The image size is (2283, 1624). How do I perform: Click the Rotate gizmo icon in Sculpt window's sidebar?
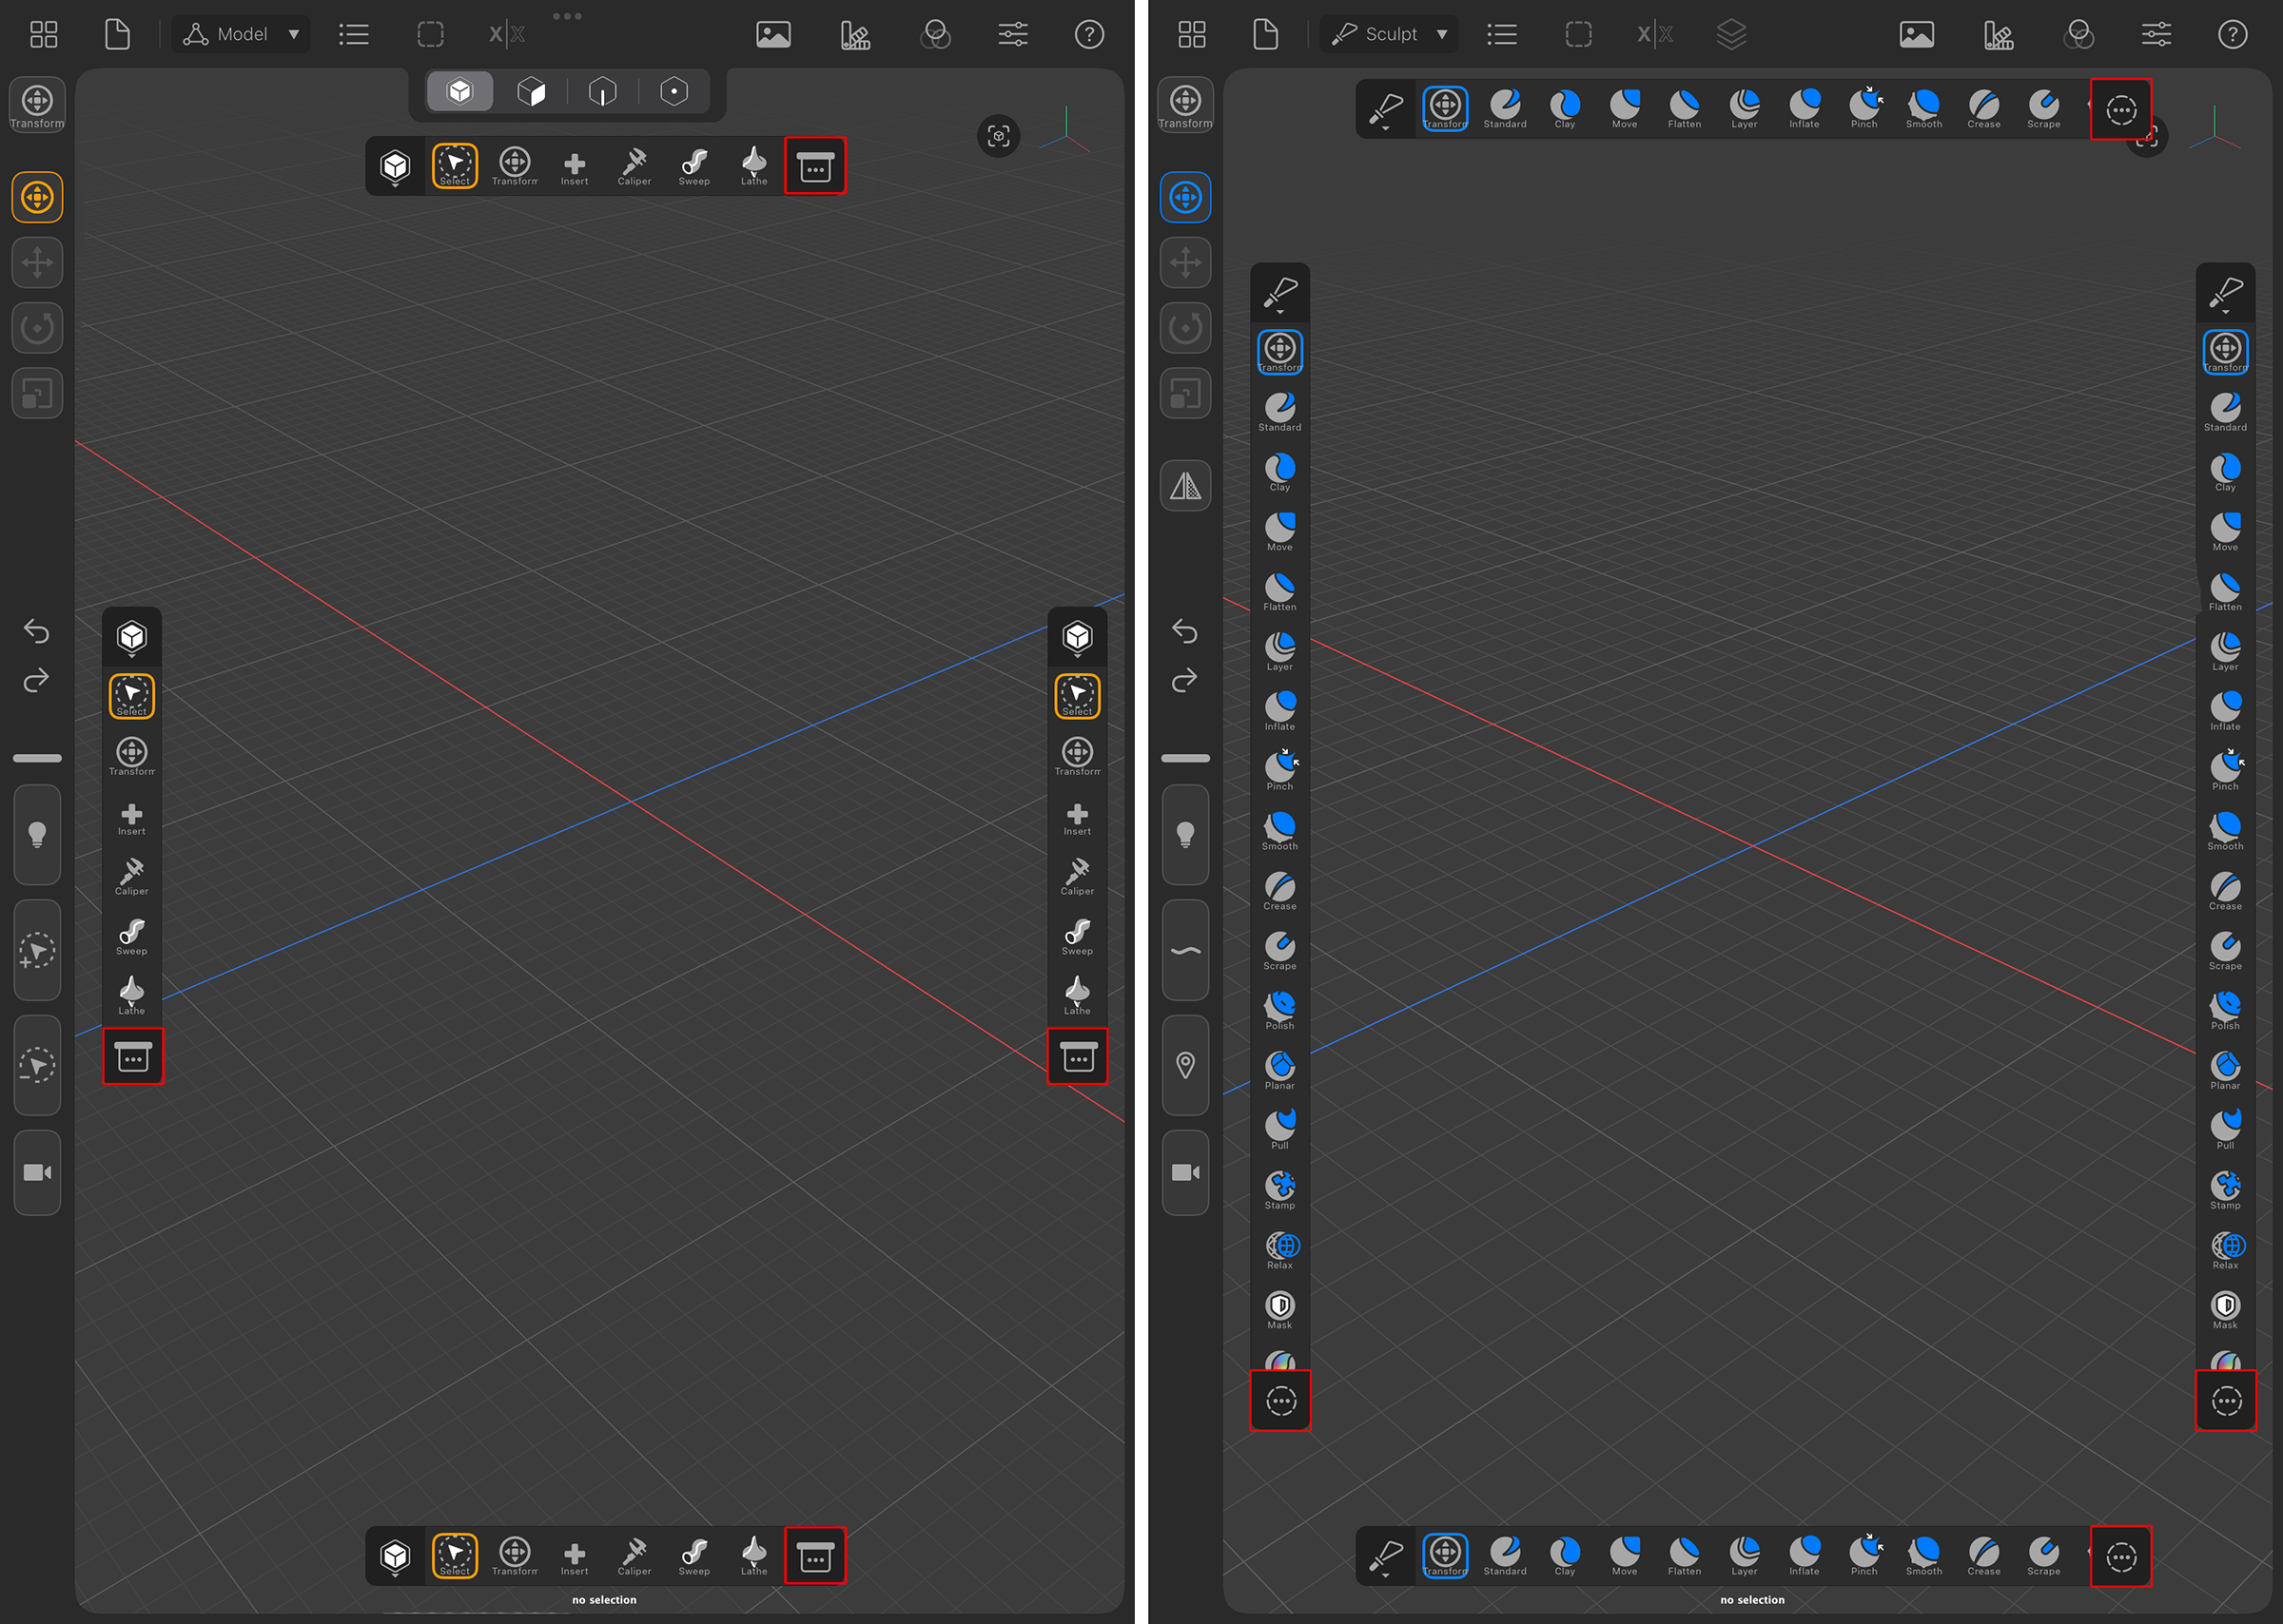(x=1185, y=328)
